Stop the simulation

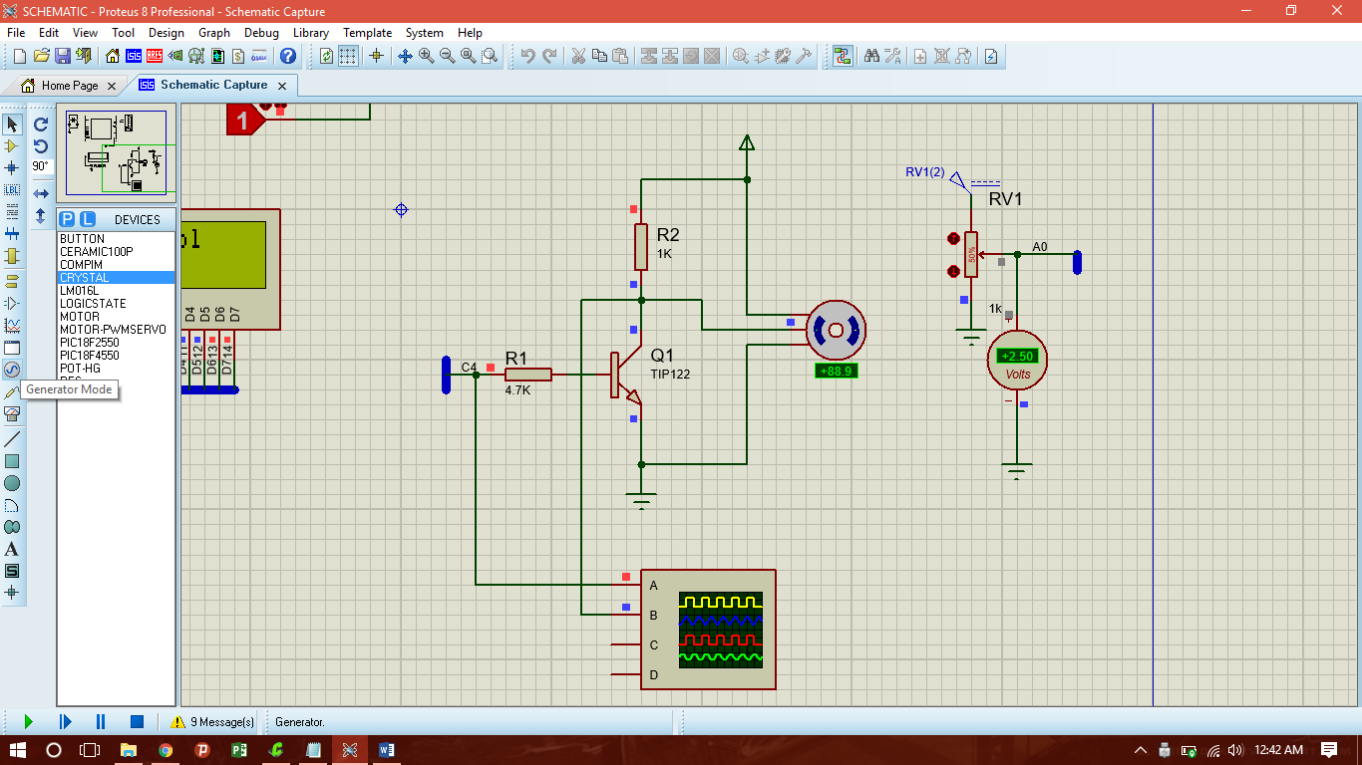pos(138,721)
